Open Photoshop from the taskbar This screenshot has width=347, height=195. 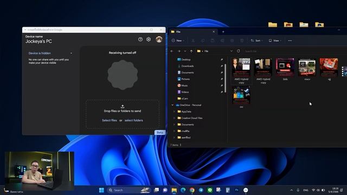236,190
